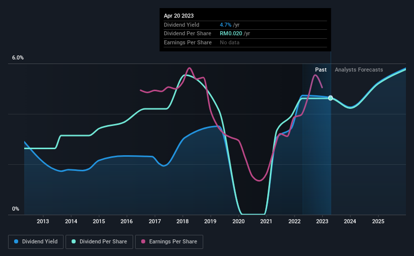This screenshot has height=256, width=414.
Task: Click the Apr 20 2023 tooltip date
Action: coord(179,16)
